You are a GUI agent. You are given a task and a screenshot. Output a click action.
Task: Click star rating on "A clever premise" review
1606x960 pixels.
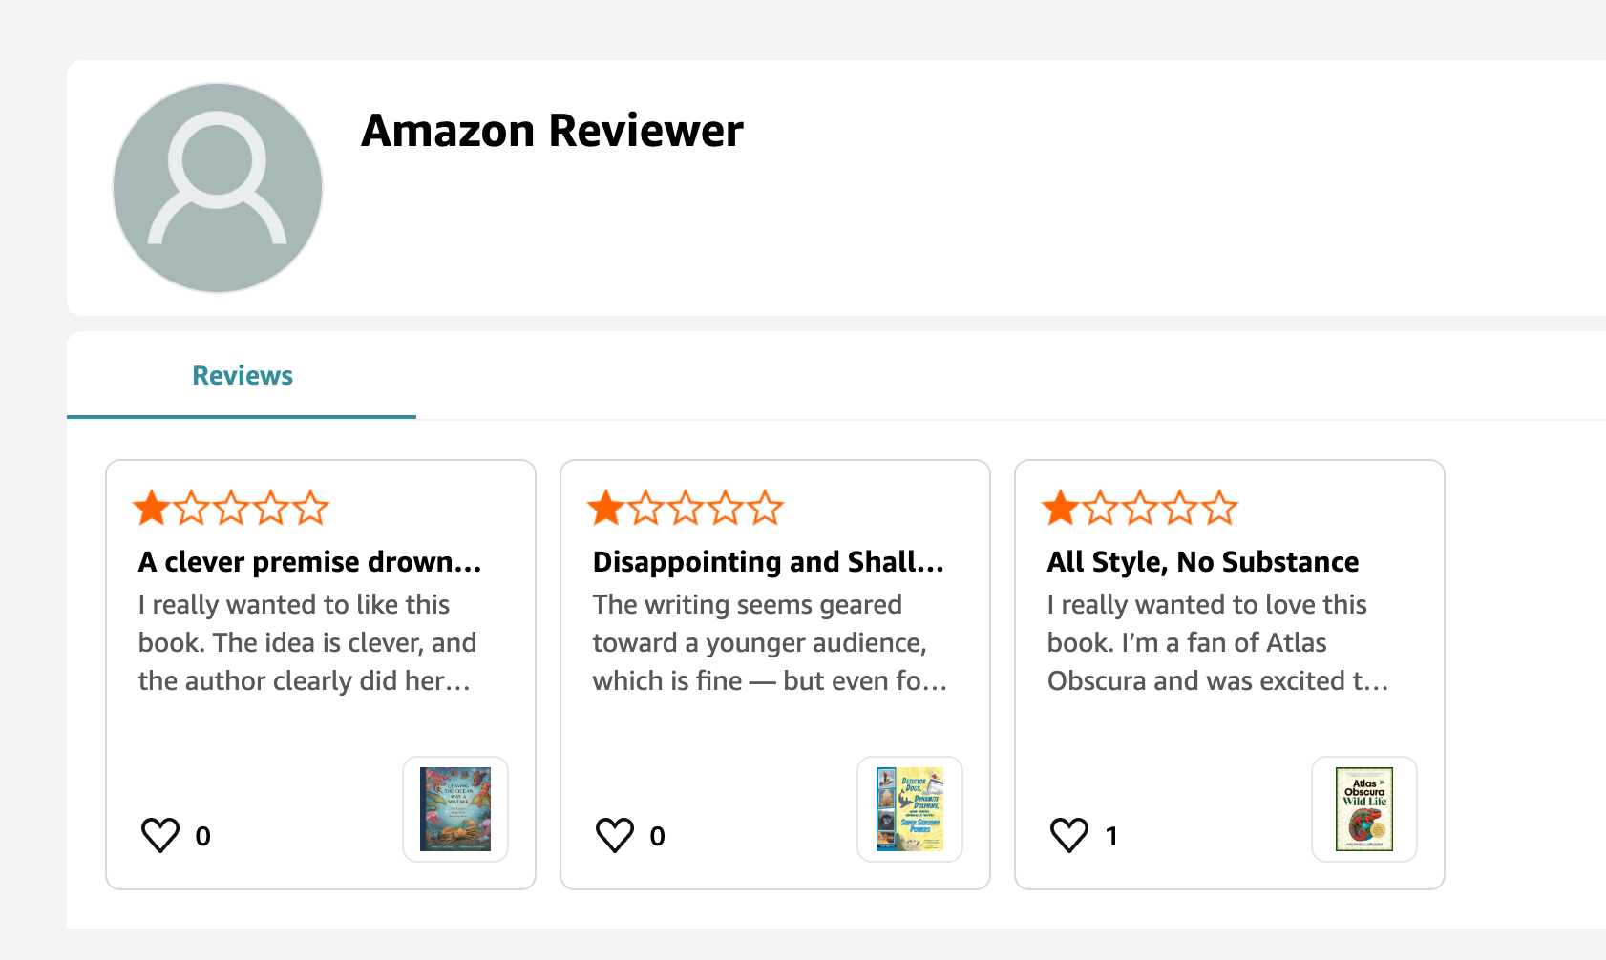(231, 509)
